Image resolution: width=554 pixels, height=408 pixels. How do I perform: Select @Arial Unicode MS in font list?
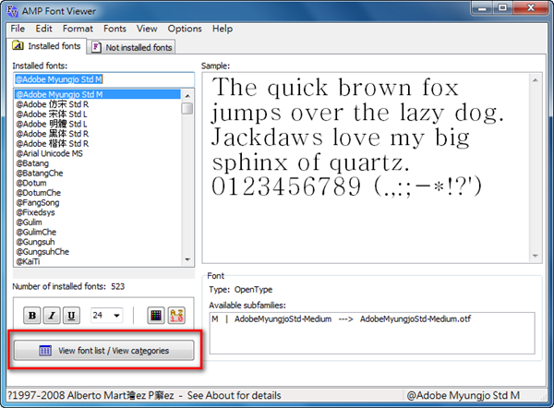(55, 154)
